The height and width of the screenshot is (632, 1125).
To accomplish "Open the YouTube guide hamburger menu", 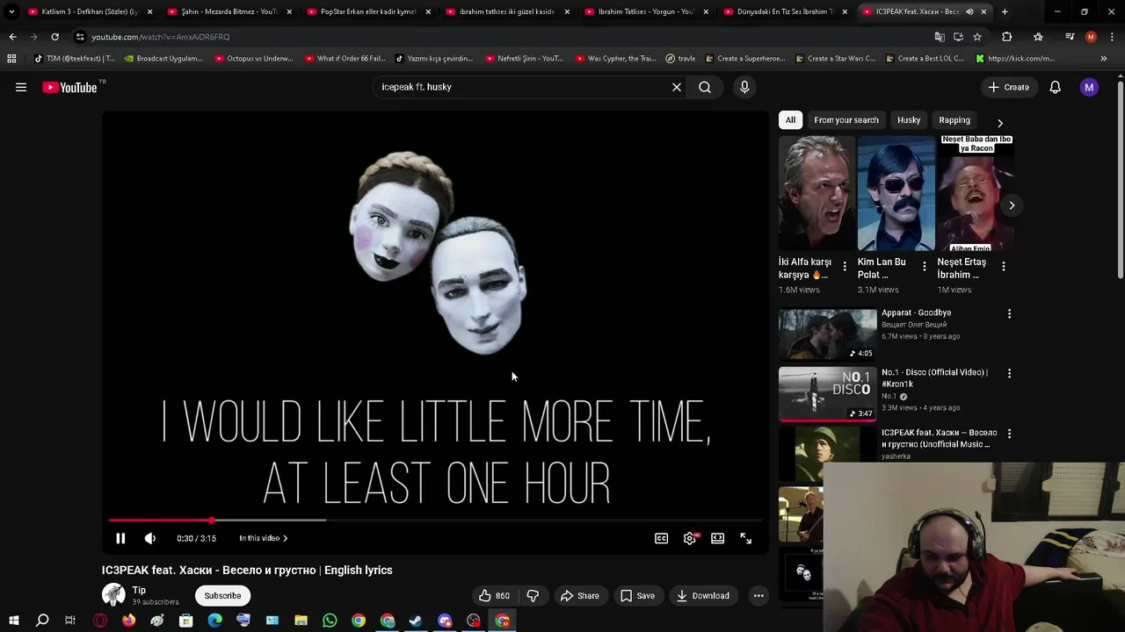I will (21, 87).
